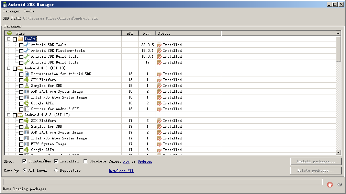Click the API 18 Google APIs icon

tap(27, 103)
